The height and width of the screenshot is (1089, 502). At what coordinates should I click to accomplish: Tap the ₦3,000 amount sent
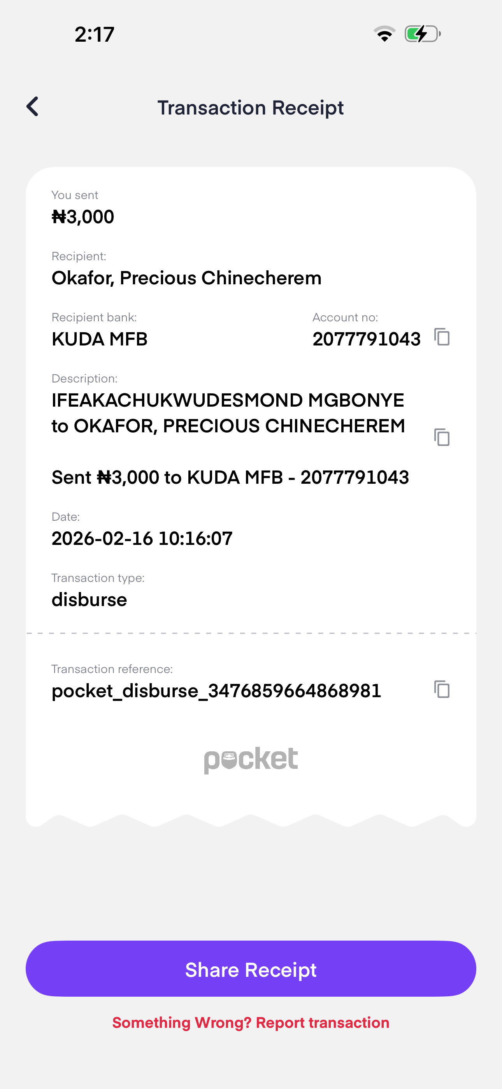point(83,217)
